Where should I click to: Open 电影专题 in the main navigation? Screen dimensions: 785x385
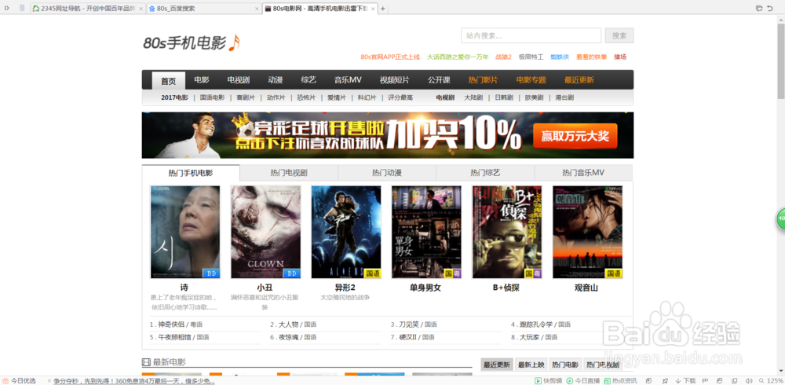pyautogui.click(x=531, y=80)
